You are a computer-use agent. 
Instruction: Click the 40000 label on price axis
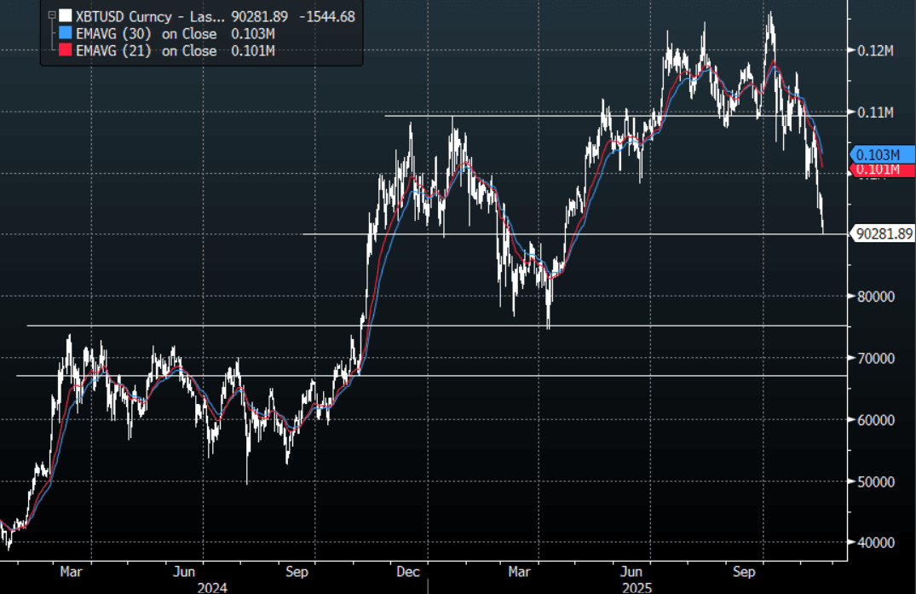coord(875,543)
